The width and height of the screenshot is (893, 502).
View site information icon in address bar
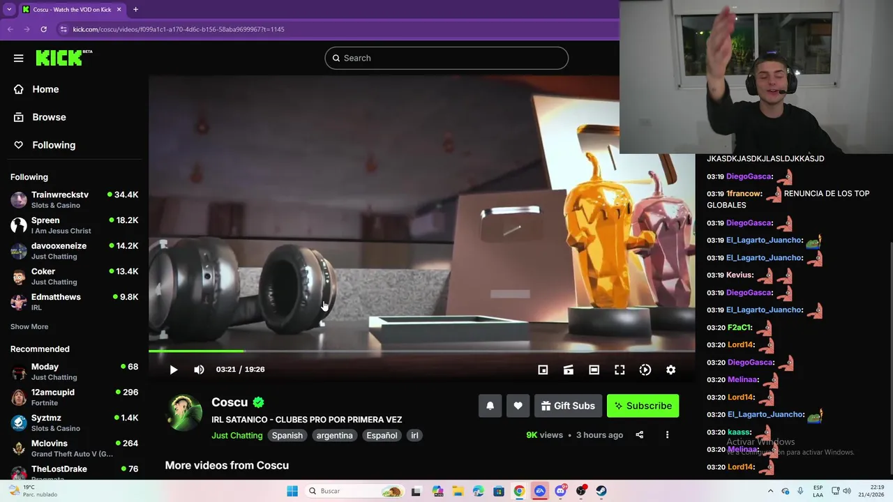(63, 29)
